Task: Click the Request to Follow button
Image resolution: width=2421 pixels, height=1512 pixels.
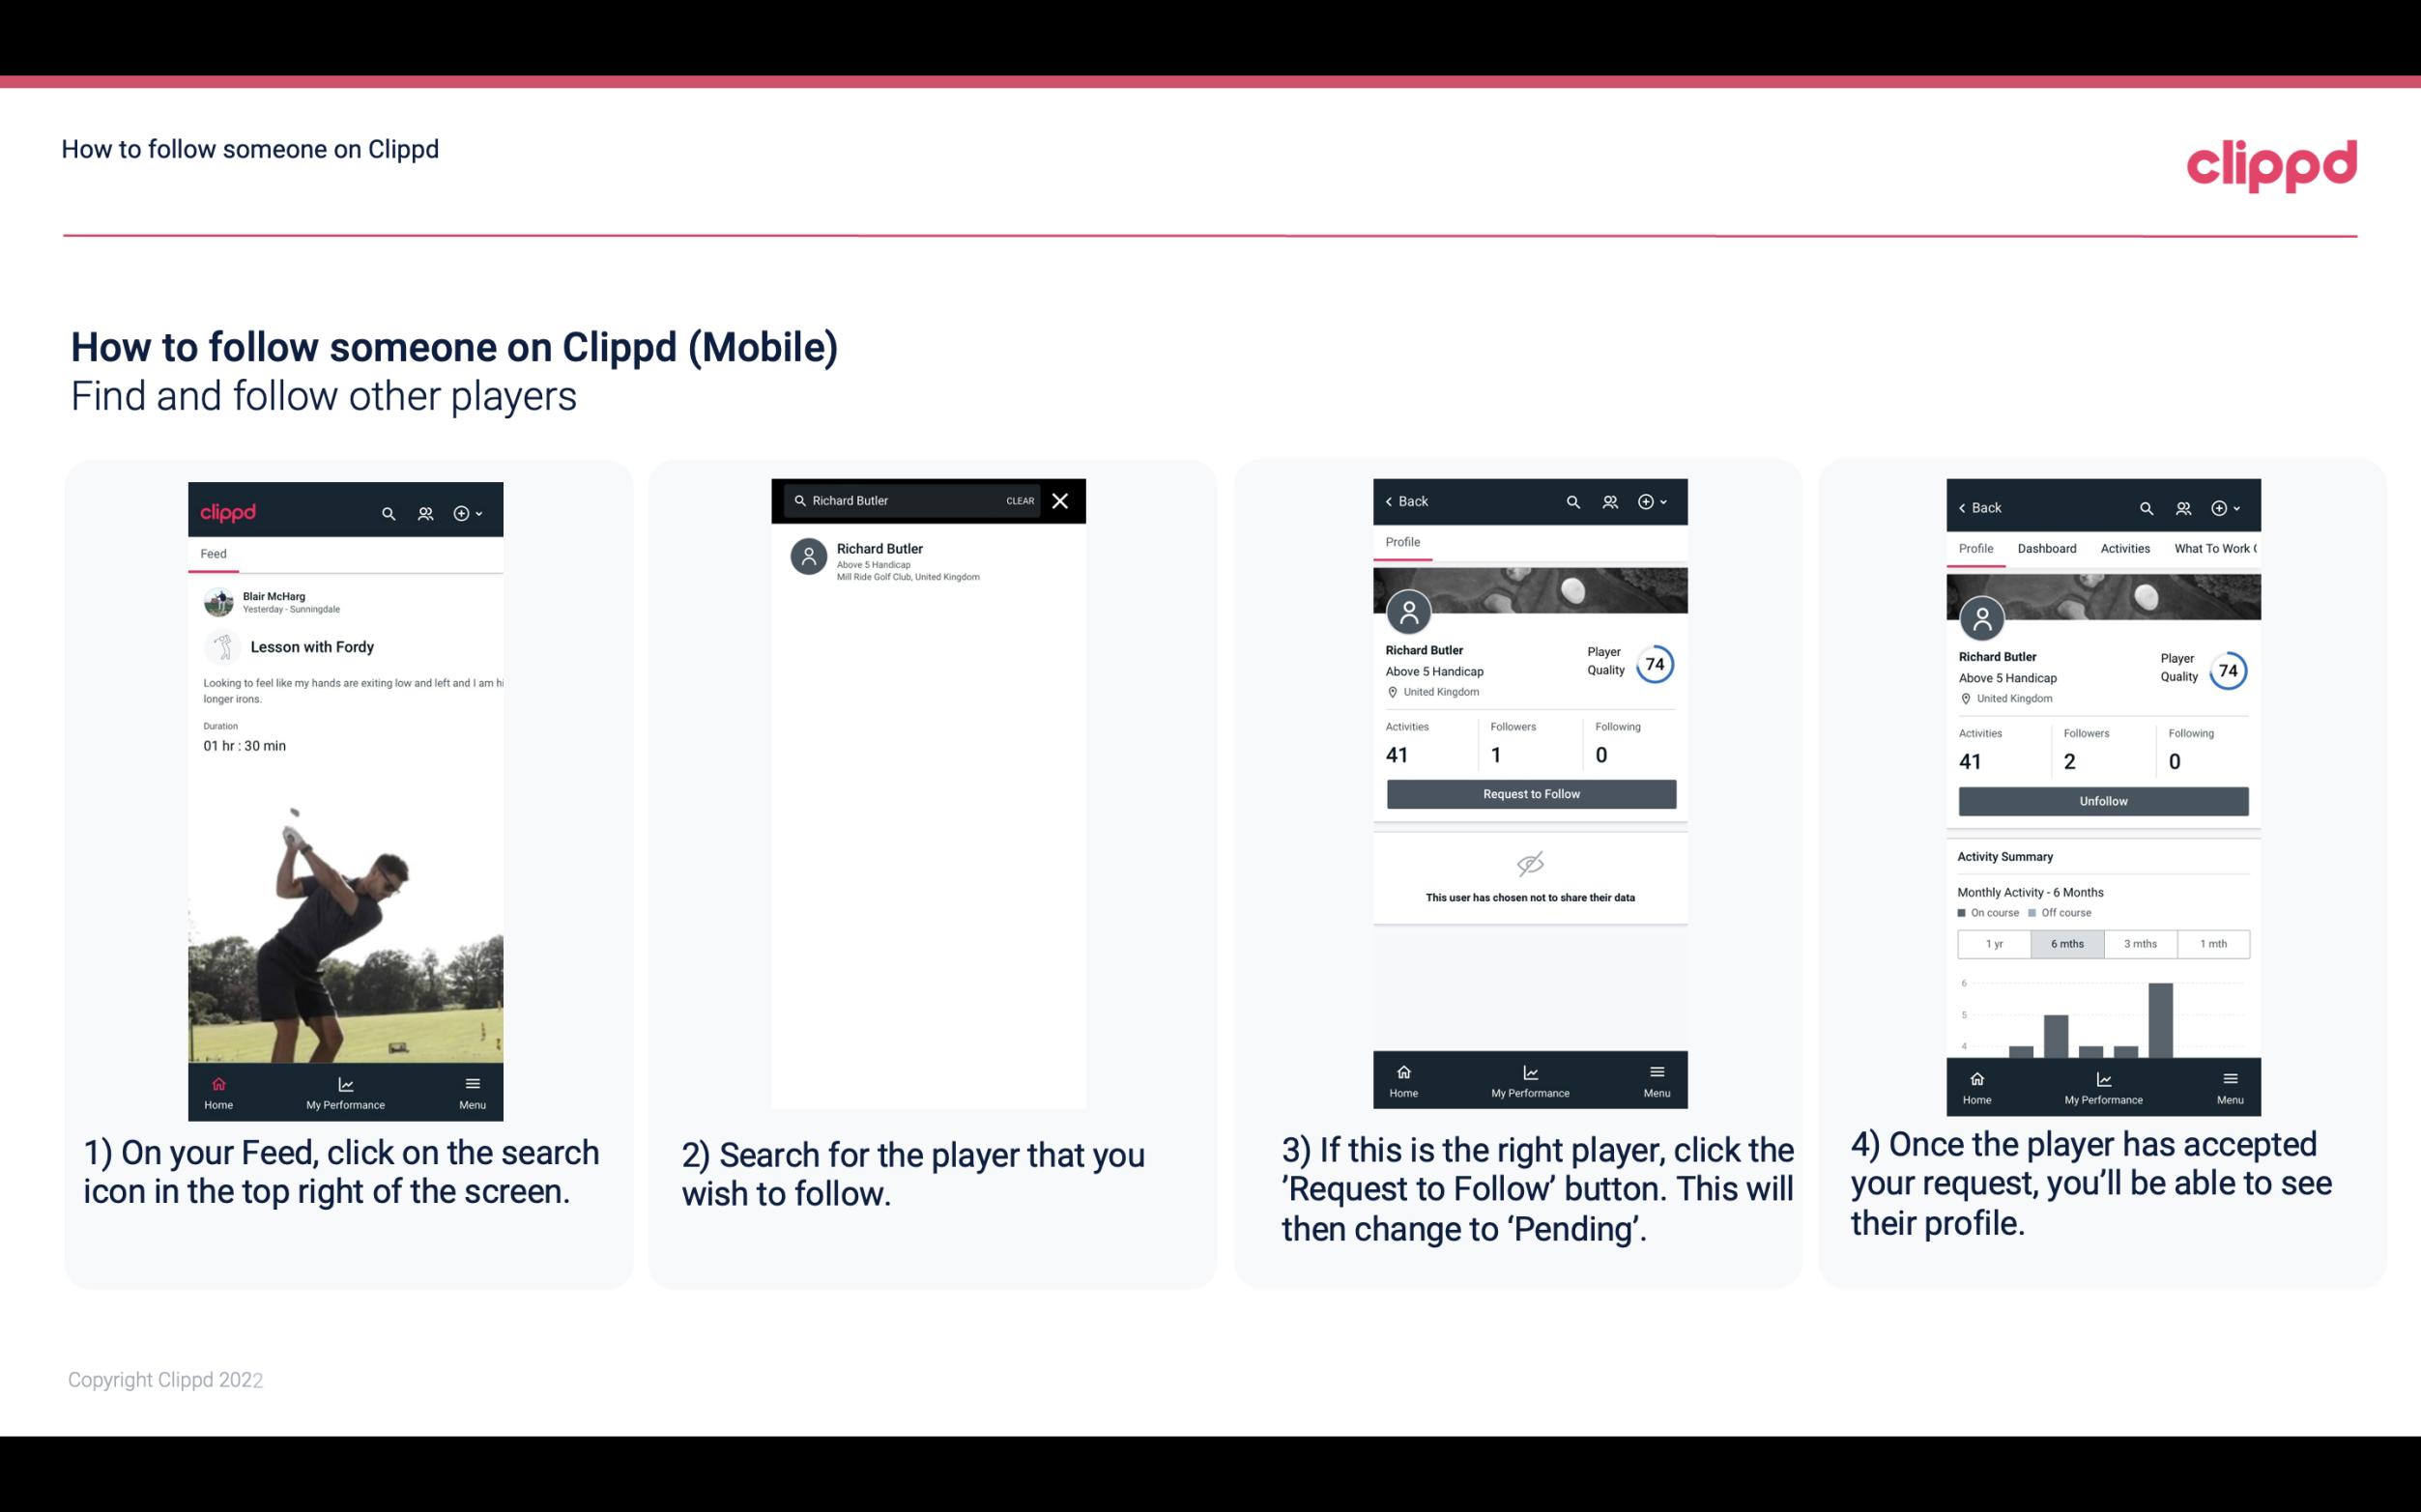Action: [1529, 792]
